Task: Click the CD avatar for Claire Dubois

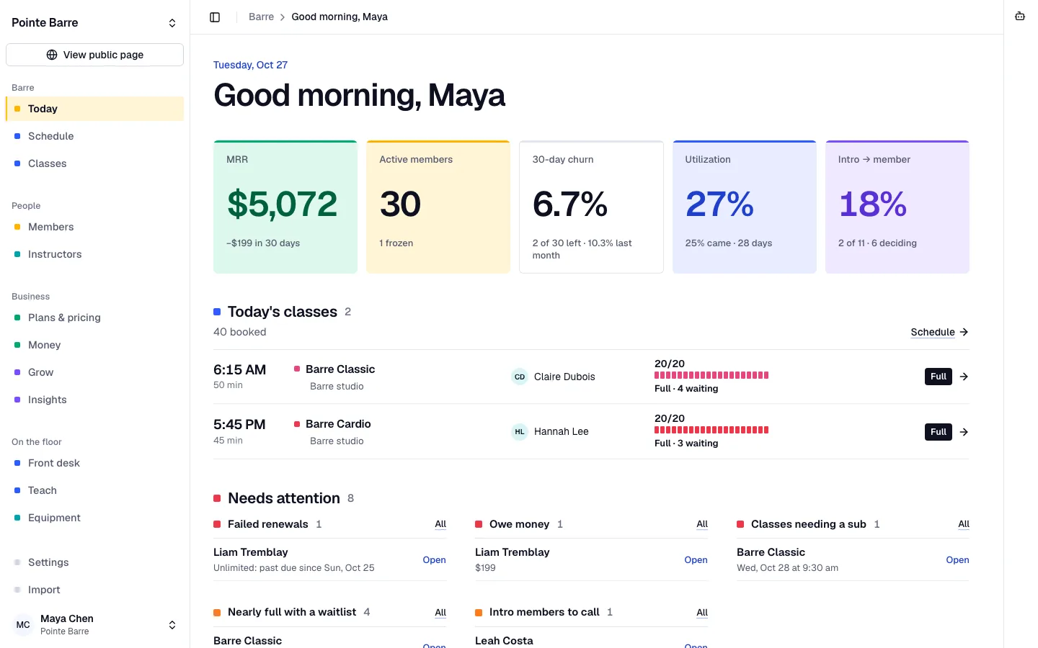Action: (x=520, y=377)
